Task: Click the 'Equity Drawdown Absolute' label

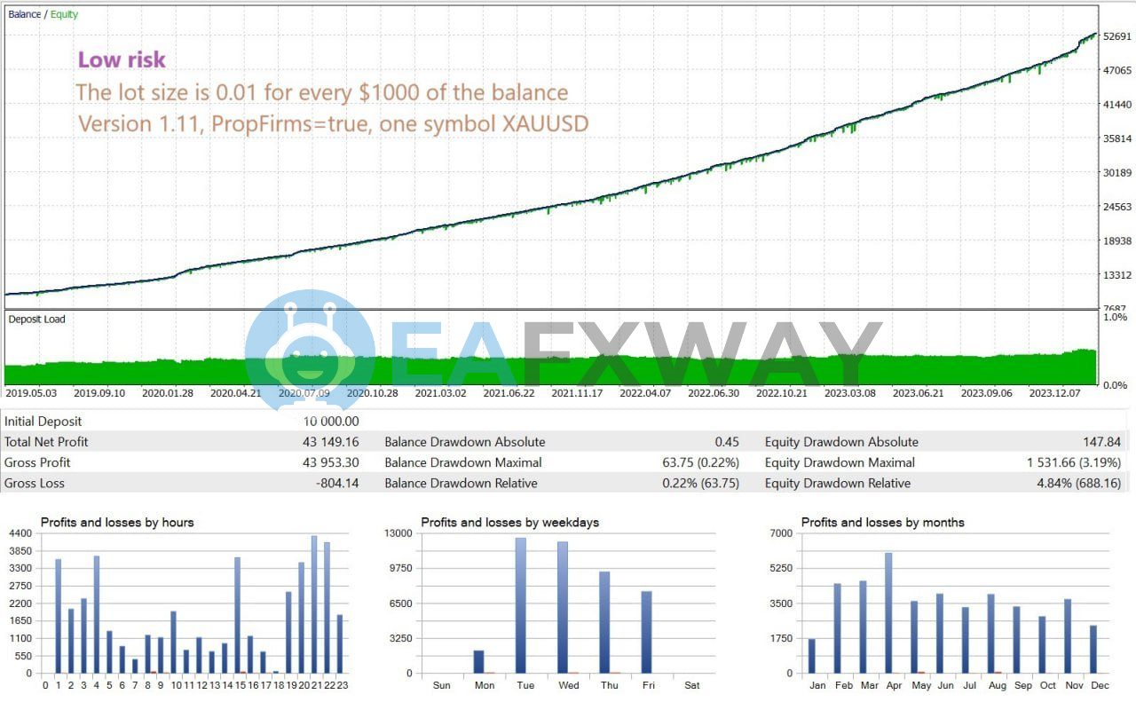Action: tap(841, 442)
